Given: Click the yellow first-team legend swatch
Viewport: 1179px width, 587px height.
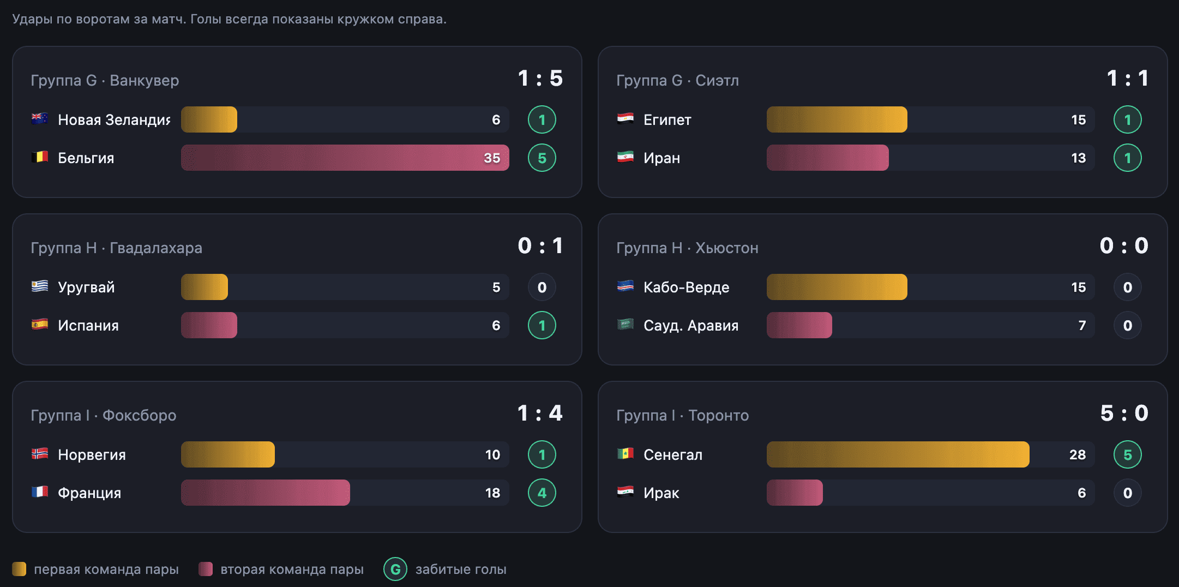Looking at the screenshot, I should 19,569.
